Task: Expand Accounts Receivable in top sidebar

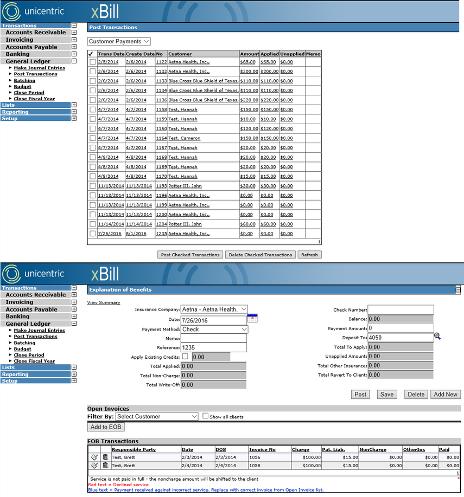Action: (x=74, y=32)
